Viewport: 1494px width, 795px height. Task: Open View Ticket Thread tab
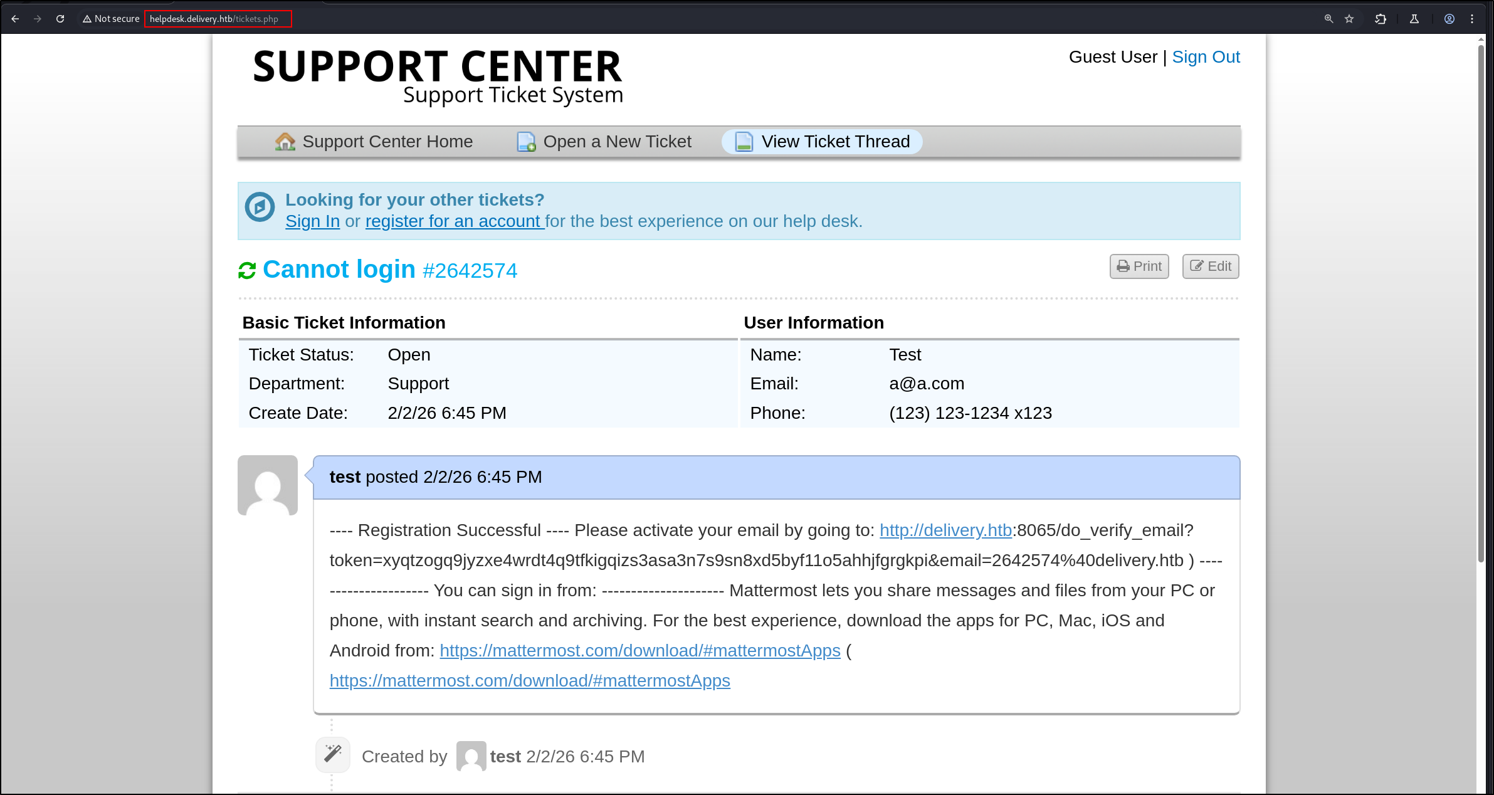821,142
